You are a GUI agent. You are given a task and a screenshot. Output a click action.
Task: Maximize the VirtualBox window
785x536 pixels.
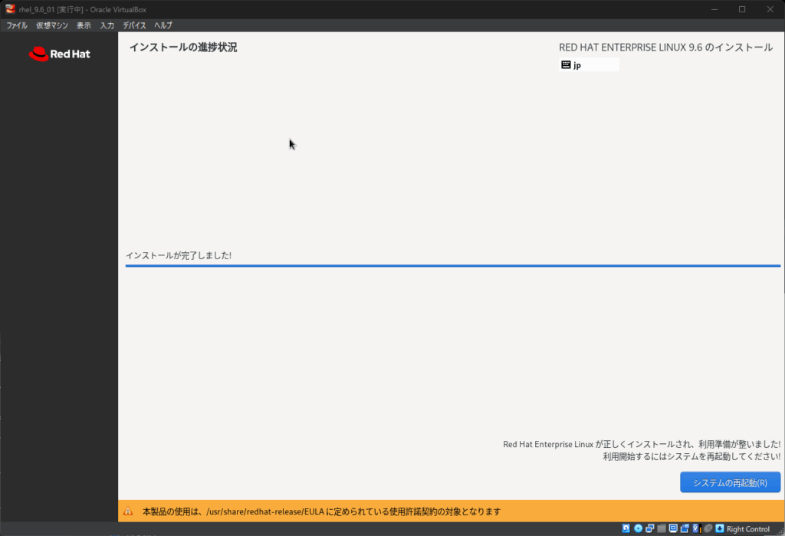(x=742, y=9)
